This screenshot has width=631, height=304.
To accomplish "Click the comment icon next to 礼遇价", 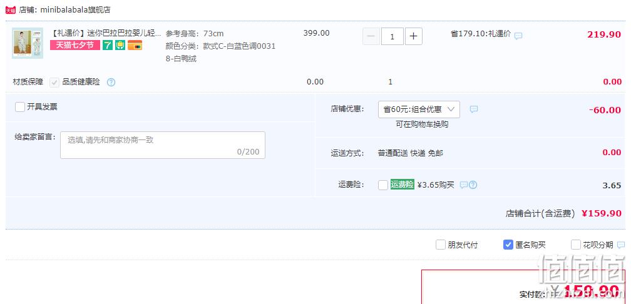I will pyautogui.click(x=518, y=36).
